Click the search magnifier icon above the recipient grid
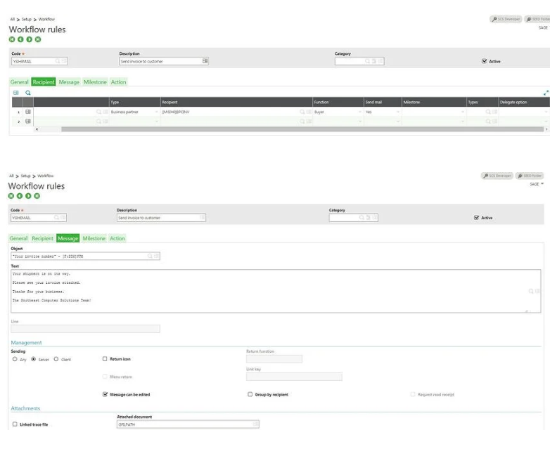This screenshot has width=557, height=449. [28, 93]
